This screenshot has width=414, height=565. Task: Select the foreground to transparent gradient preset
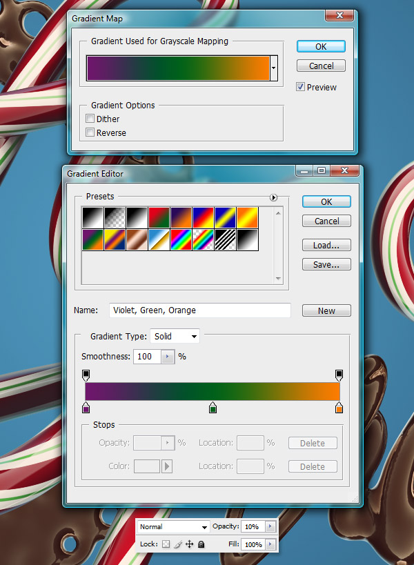(115, 217)
